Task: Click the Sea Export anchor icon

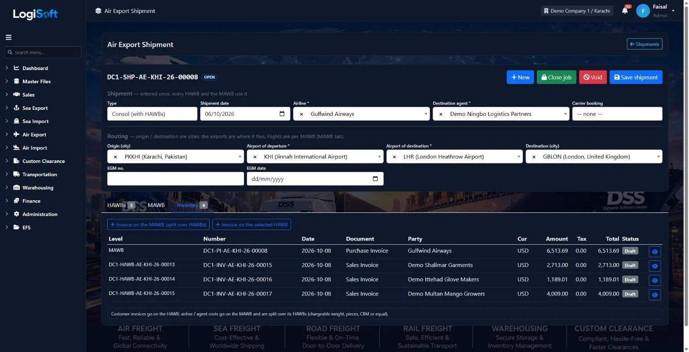Action: coord(17,108)
